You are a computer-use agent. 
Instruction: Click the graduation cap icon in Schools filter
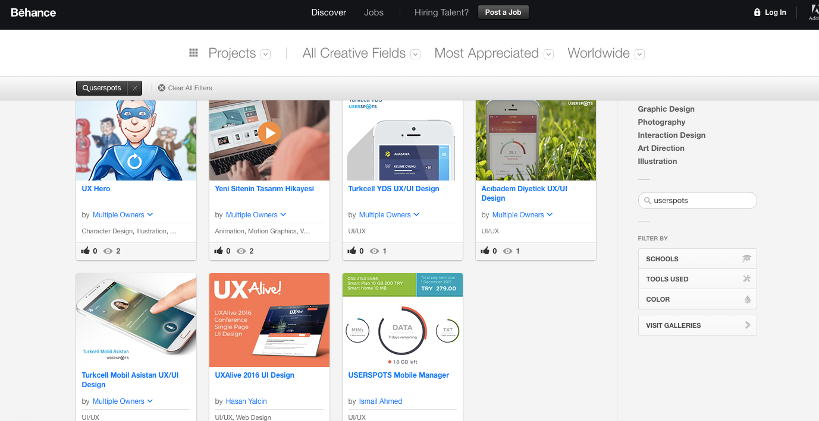coord(746,259)
